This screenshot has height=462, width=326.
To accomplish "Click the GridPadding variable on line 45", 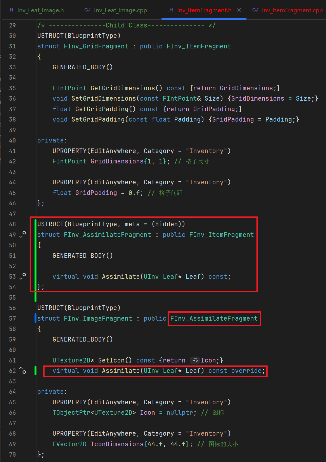I will (x=96, y=193).
